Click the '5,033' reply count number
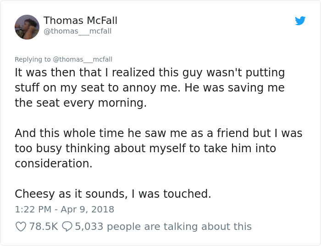 (89, 227)
